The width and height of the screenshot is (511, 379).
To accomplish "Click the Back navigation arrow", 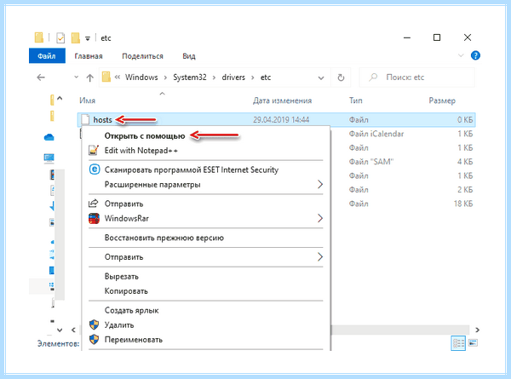I will tap(41, 78).
